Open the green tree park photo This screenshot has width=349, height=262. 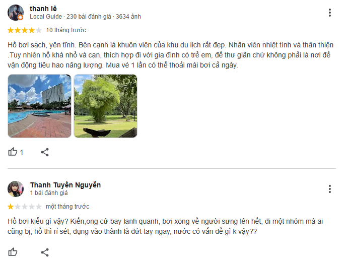click(105, 106)
